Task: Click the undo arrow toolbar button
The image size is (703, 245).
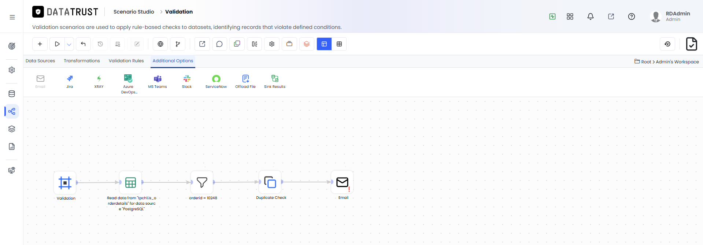Action: coord(83,44)
